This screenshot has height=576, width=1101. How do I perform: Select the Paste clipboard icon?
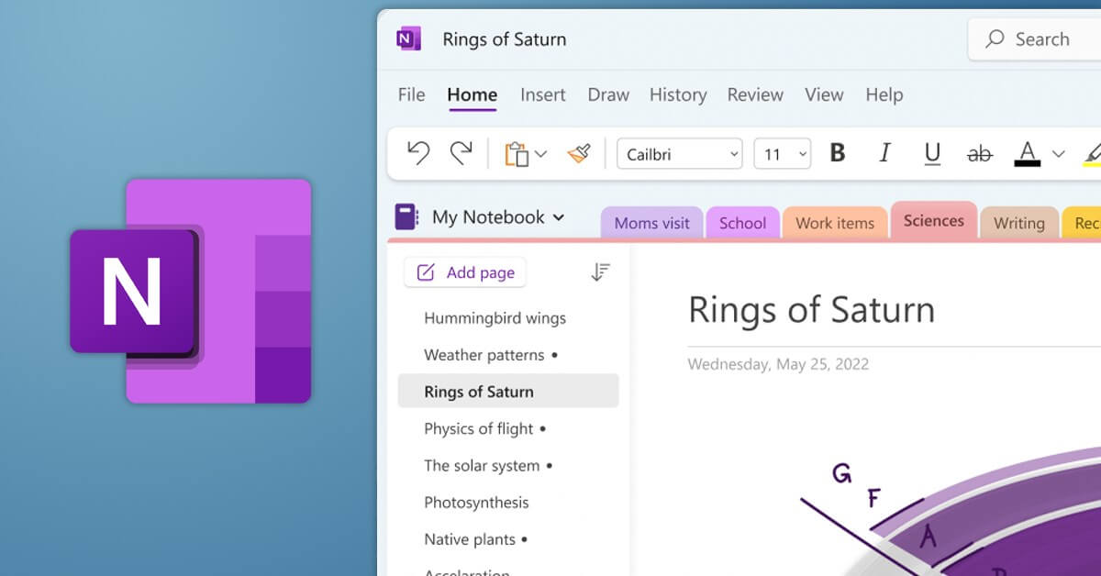click(517, 153)
